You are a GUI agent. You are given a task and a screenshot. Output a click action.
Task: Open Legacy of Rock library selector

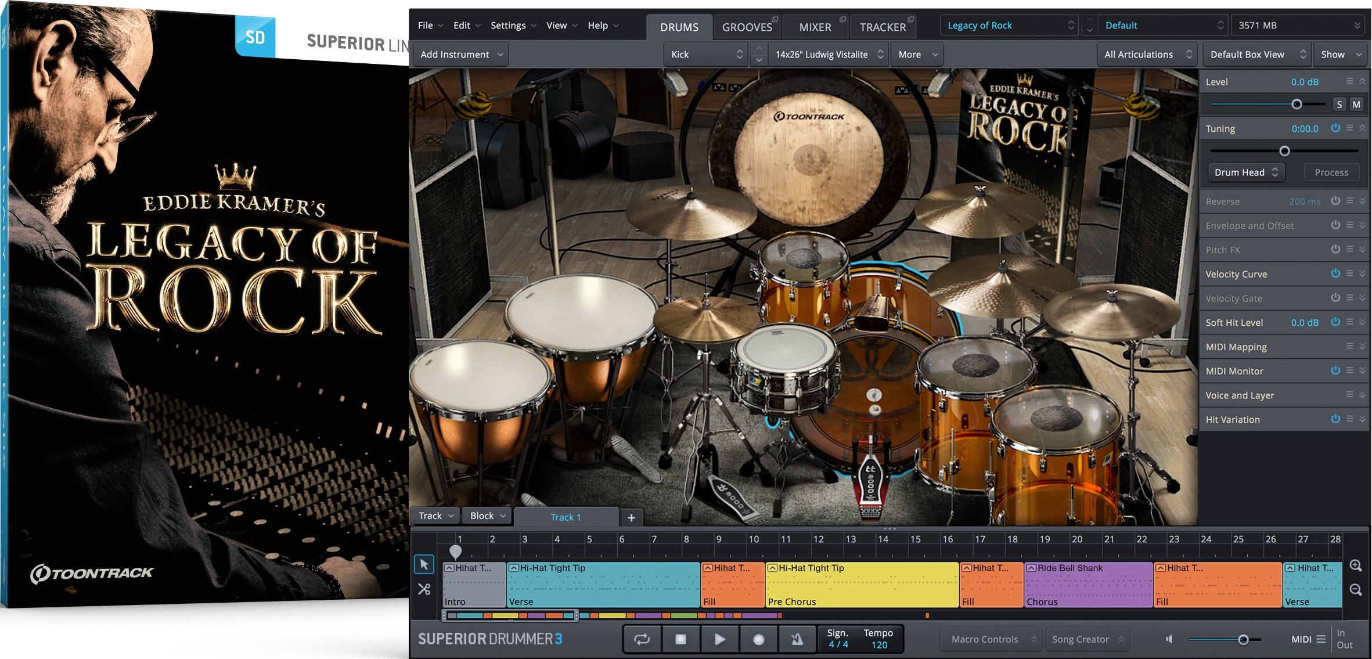[1010, 26]
